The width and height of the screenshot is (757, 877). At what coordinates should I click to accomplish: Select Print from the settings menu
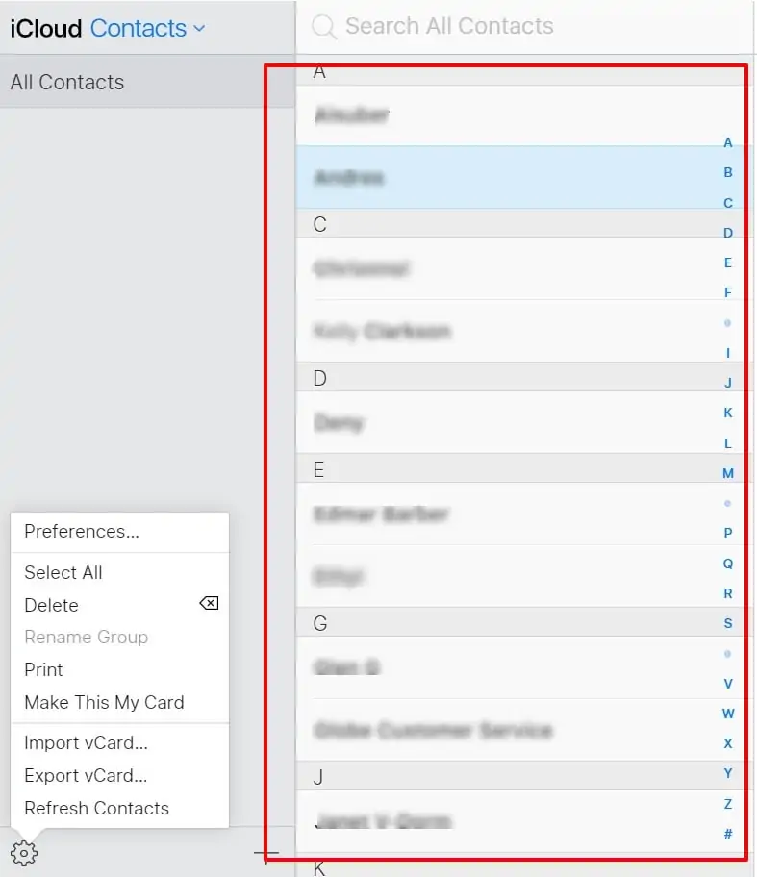tap(44, 669)
